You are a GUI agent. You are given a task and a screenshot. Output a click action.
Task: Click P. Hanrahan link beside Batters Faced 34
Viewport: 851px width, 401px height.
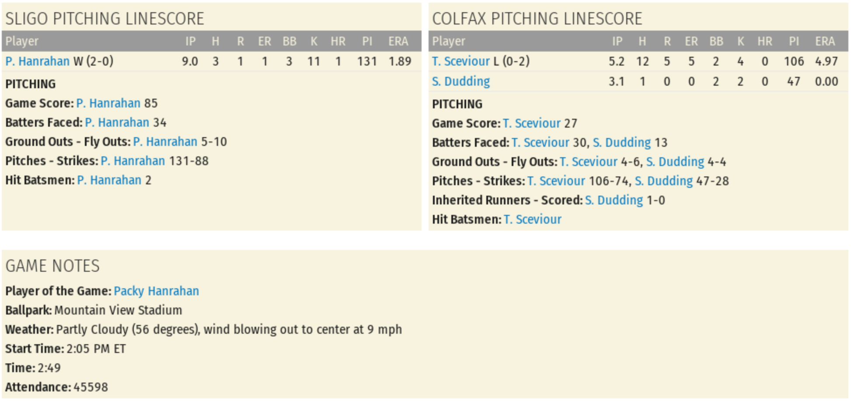117,122
